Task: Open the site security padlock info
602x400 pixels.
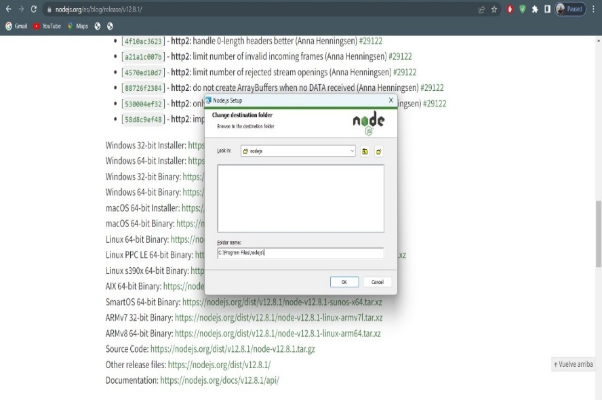Action: [x=49, y=9]
